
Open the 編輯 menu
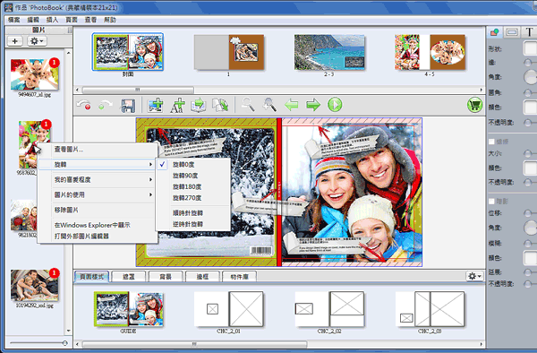click(33, 20)
